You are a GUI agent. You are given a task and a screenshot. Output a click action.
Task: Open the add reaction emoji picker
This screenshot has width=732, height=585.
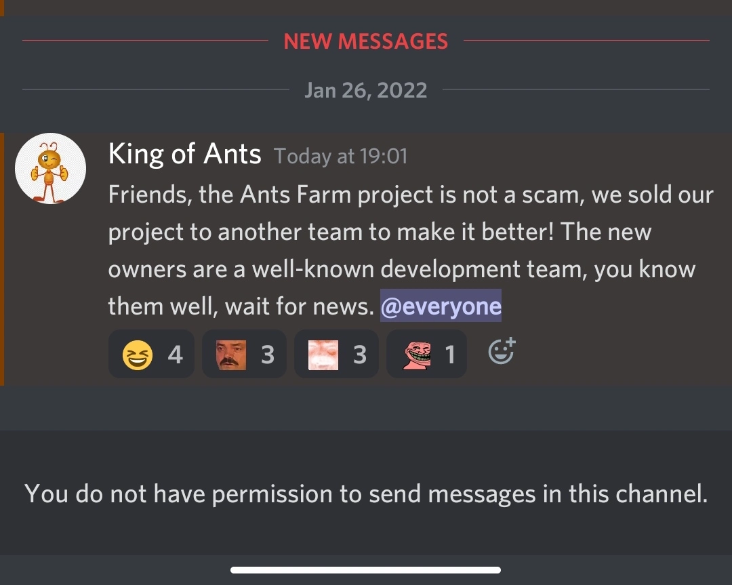click(502, 351)
